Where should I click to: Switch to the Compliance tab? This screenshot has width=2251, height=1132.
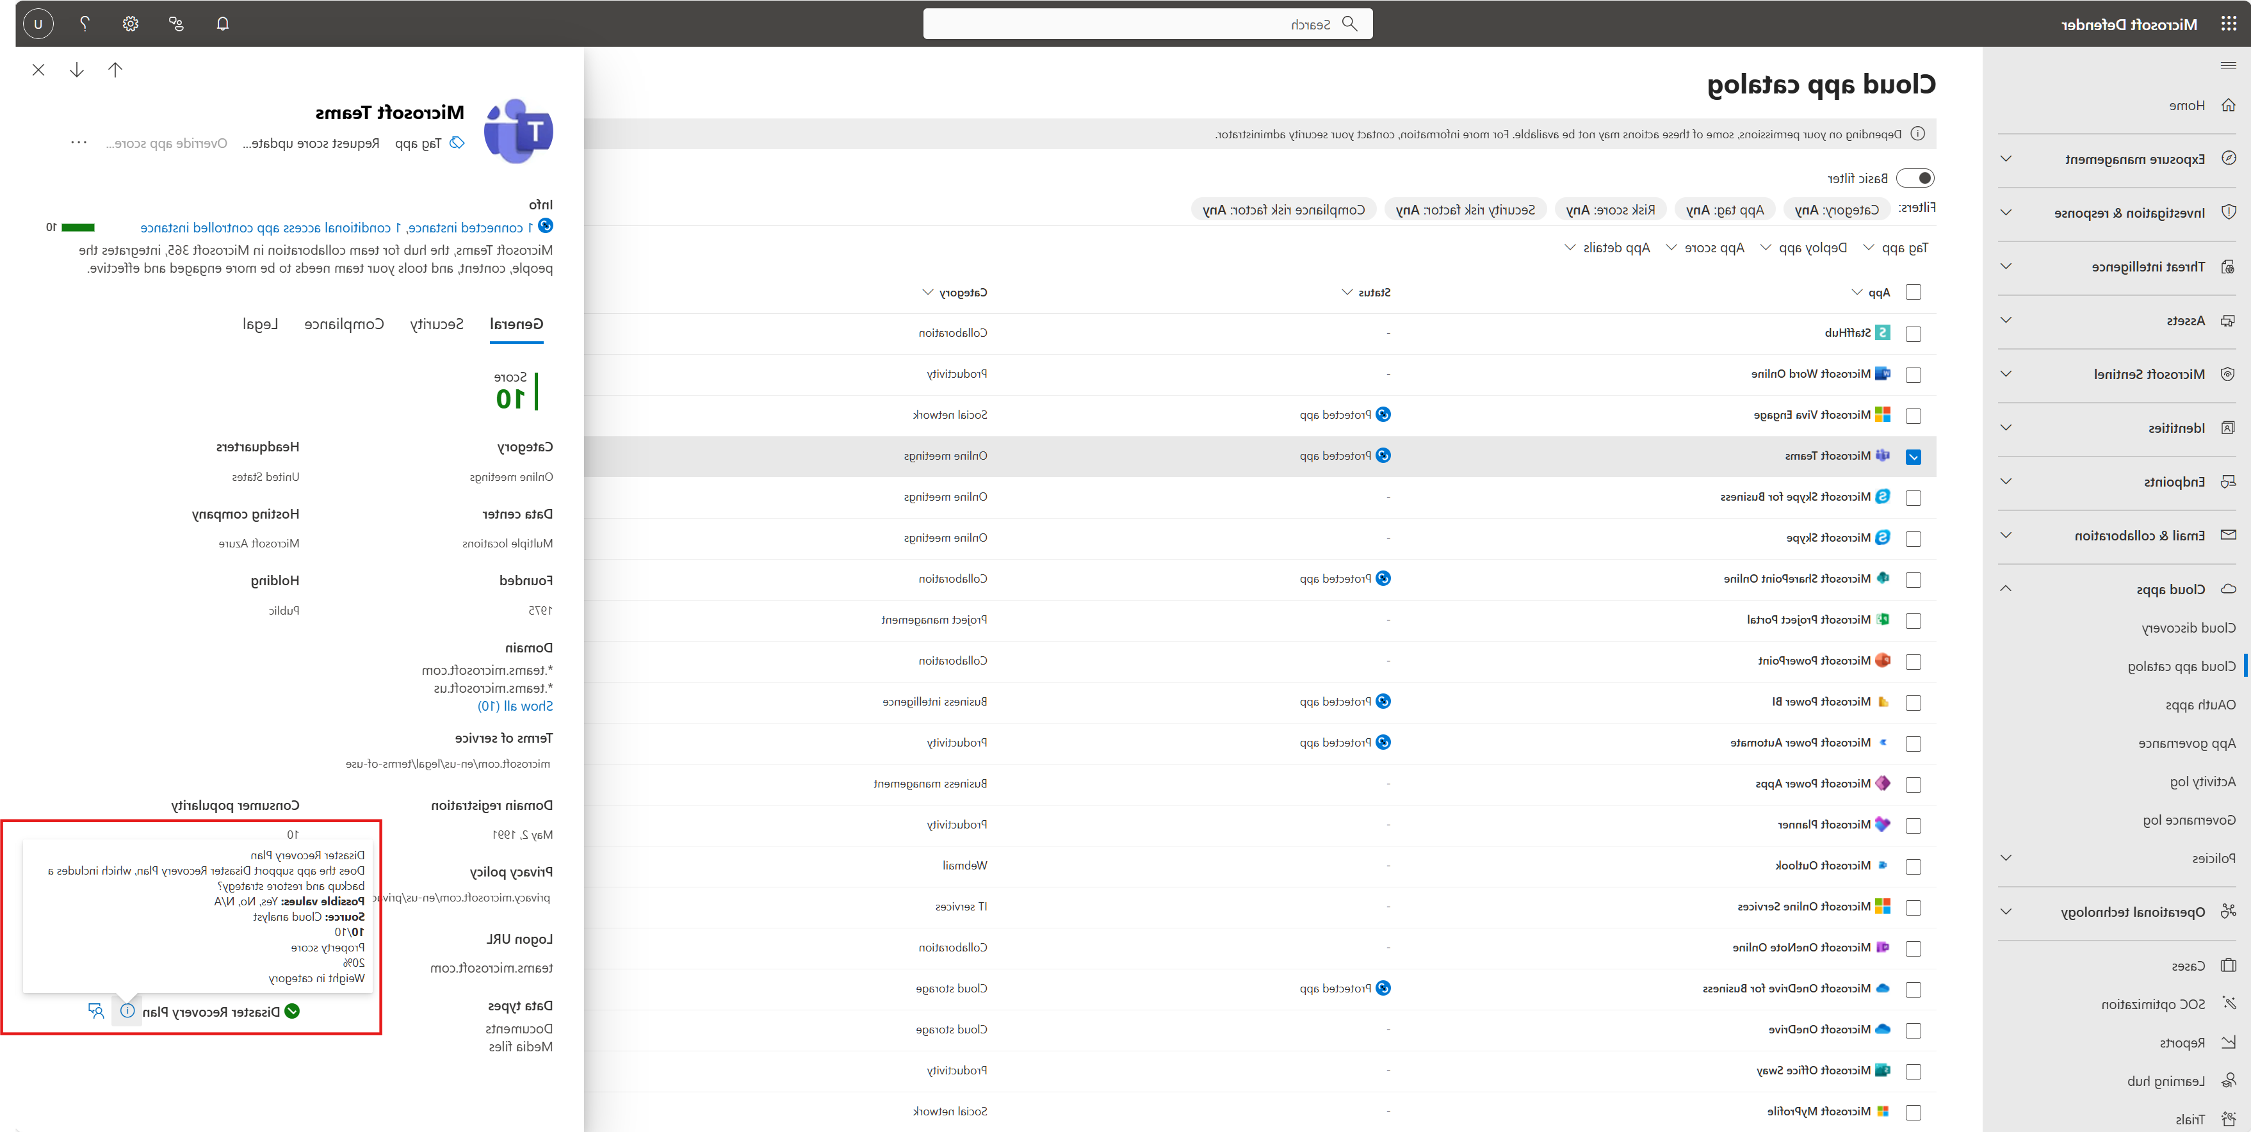click(345, 324)
